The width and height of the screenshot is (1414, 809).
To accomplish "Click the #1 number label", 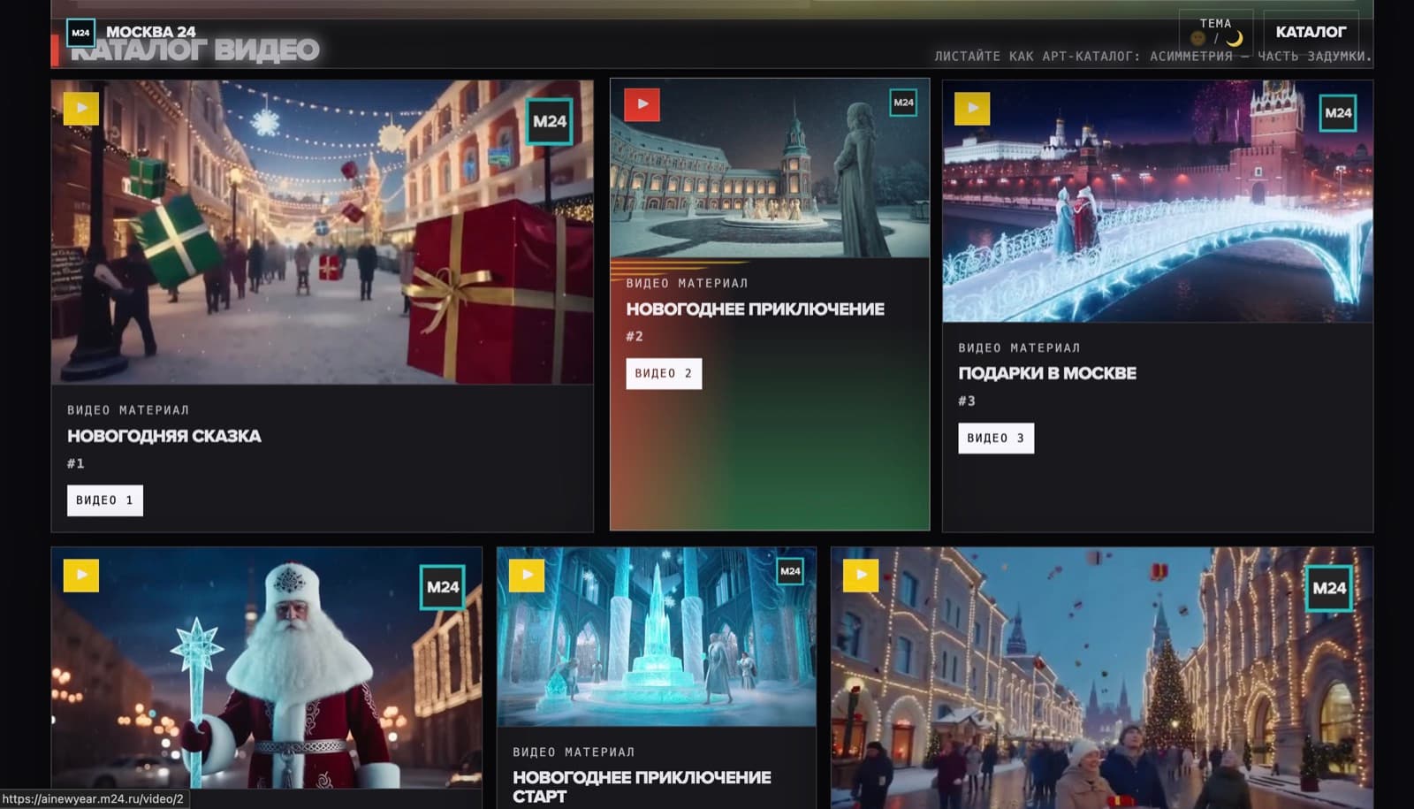I will 76,463.
